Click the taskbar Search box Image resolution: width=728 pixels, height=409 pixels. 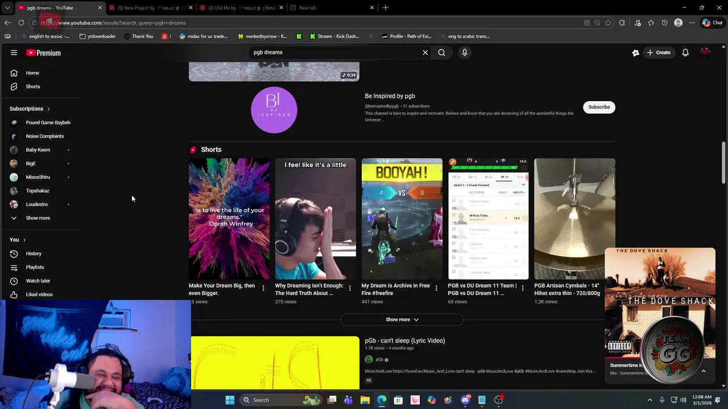point(280,400)
